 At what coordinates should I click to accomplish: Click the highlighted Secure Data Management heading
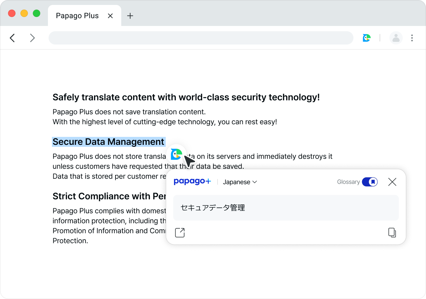(108, 142)
